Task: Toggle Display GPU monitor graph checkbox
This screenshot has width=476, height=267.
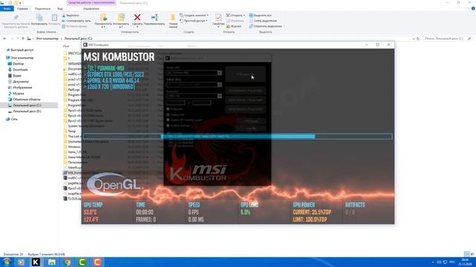Action: [168, 120]
